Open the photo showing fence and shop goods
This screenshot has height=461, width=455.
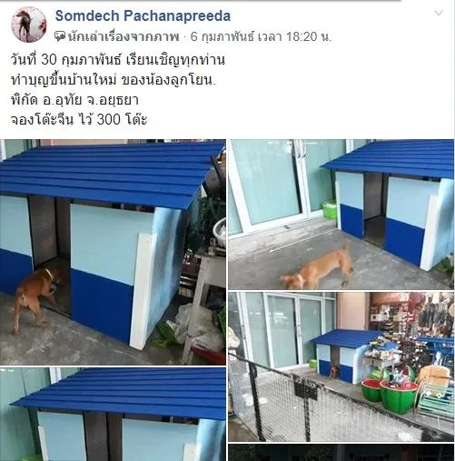pos(341,366)
